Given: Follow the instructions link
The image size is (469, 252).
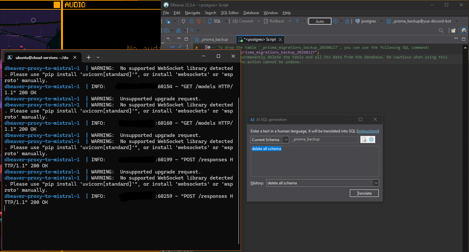Looking at the screenshot, I should click(367, 131).
